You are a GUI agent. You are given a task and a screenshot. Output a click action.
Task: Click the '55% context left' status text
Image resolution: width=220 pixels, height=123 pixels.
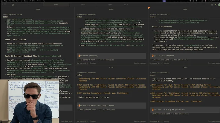tap(87, 60)
